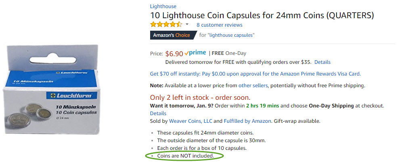Click the "Only 2 left in stock" notice
This screenshot has width=404, height=162.
pos(200,97)
